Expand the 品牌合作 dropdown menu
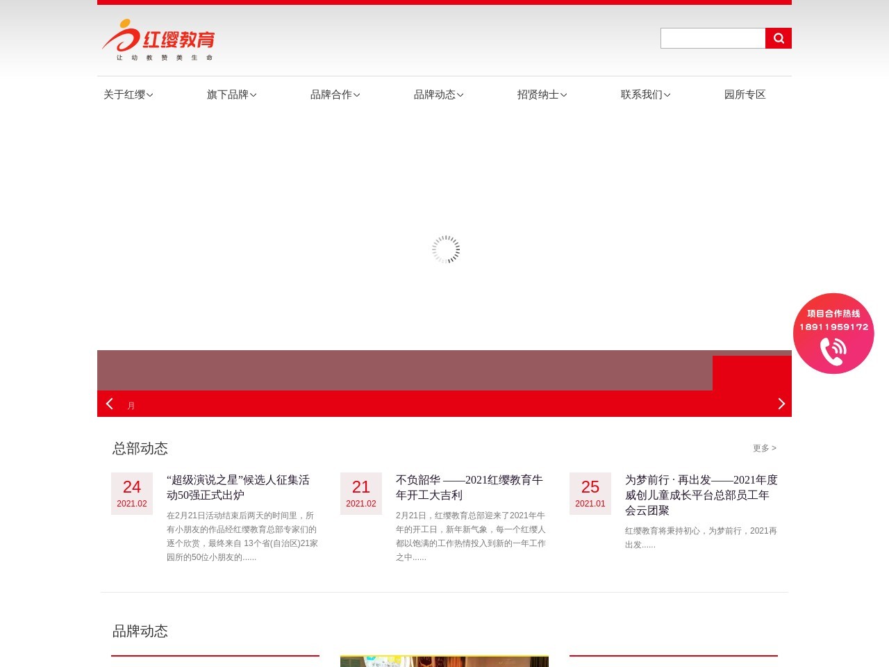The image size is (889, 667). [x=335, y=94]
